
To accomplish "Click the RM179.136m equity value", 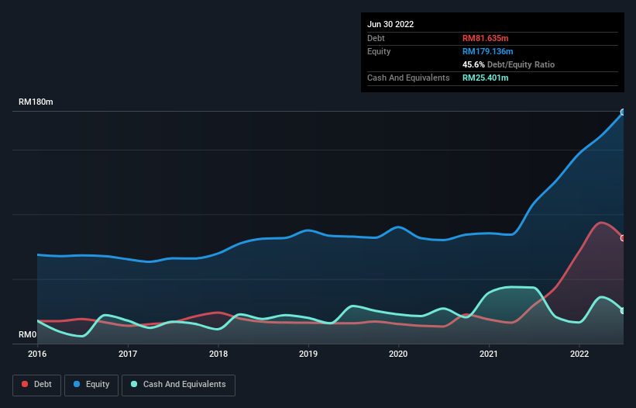I will click(487, 51).
